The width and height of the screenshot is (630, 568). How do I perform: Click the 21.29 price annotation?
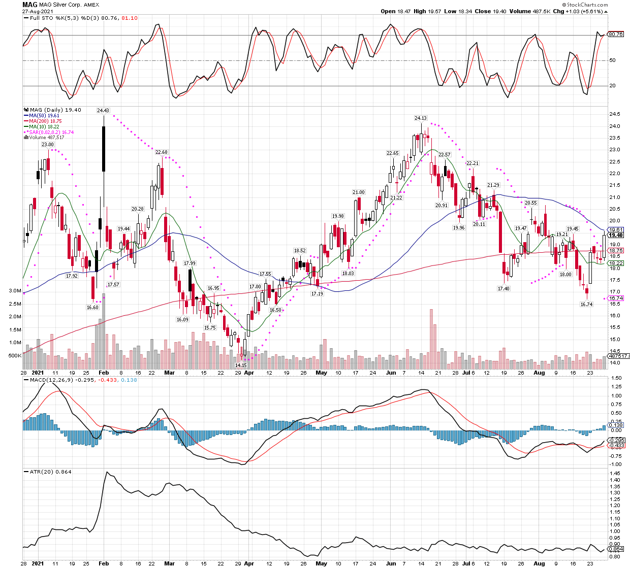coord(493,185)
